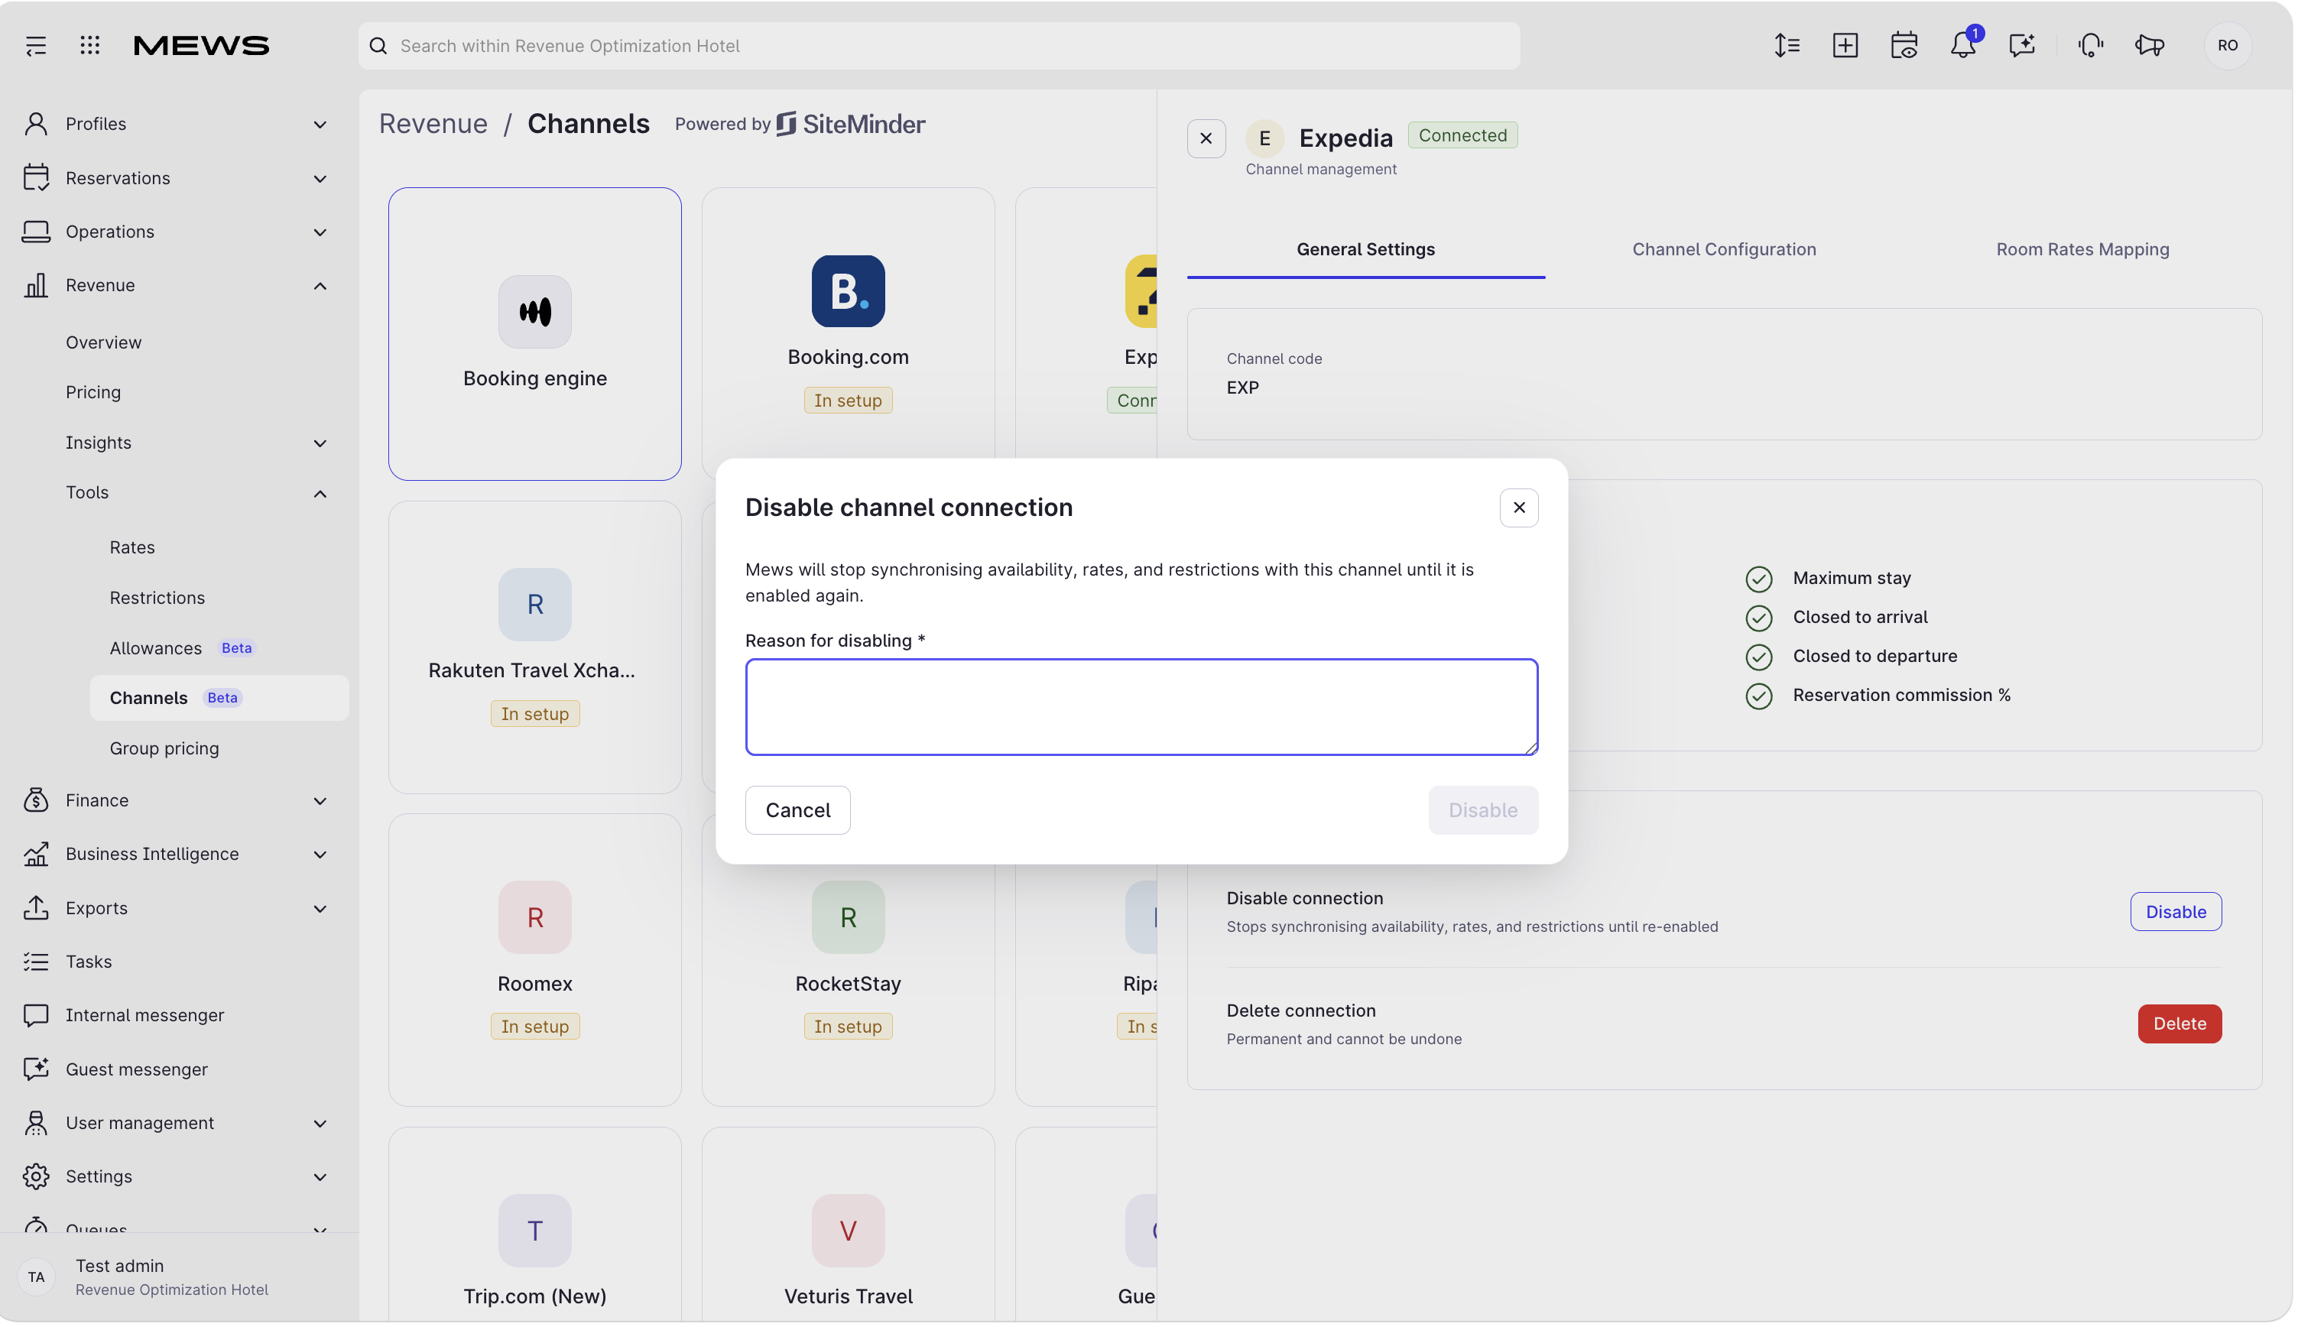This screenshot has height=1327, width=2298.
Task: Click the Roomex R avatar icon
Action: 535,917
